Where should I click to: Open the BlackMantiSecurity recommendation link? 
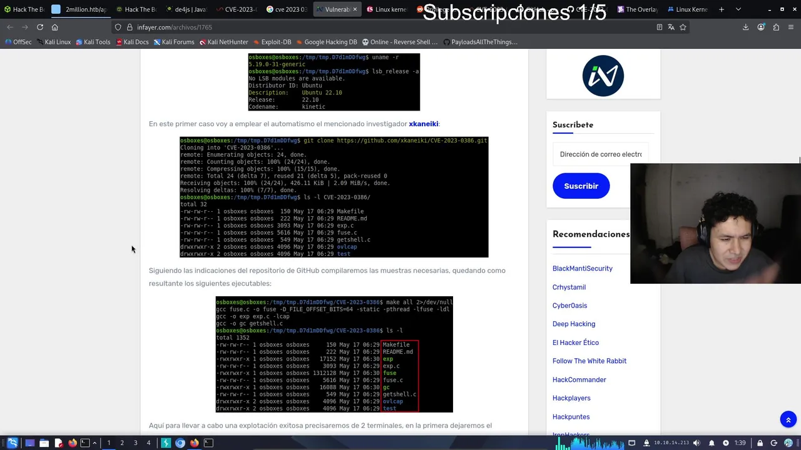583,269
